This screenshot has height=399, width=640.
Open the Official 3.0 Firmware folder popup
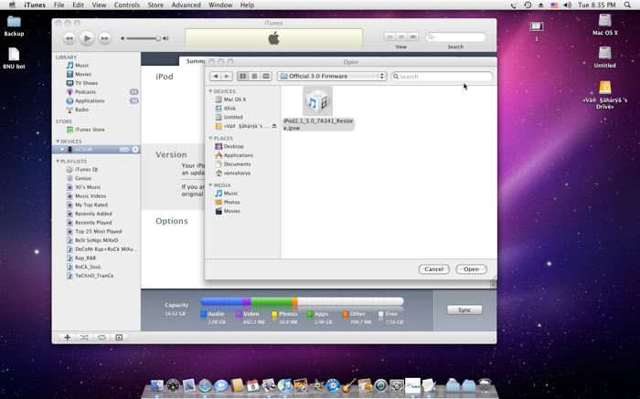point(331,76)
